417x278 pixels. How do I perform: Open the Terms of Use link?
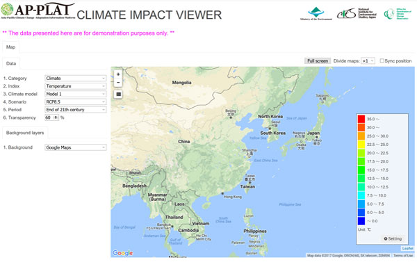403,255
